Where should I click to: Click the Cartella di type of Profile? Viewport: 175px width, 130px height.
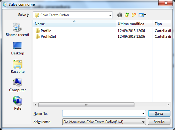(162, 31)
